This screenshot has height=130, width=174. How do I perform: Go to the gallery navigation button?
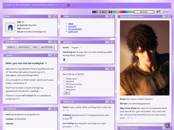pyautogui.click(x=11, y=47)
